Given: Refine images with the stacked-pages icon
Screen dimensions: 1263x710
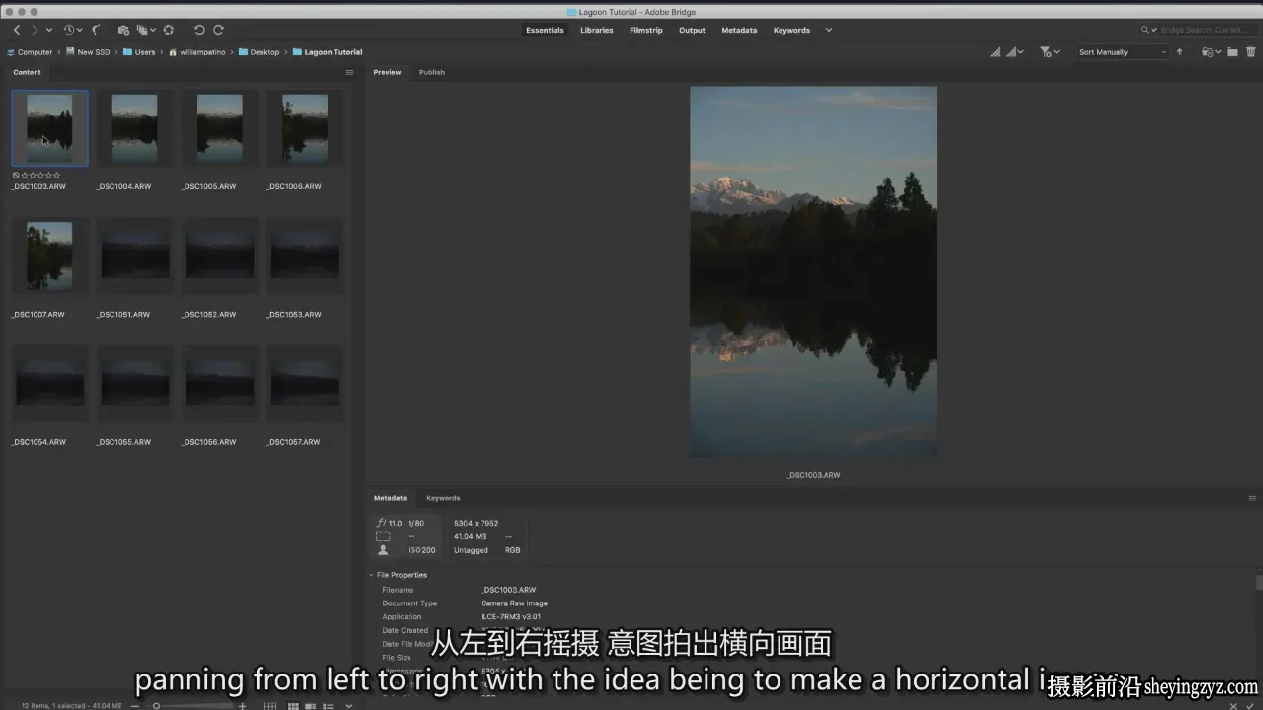Looking at the screenshot, I should coord(145,31).
